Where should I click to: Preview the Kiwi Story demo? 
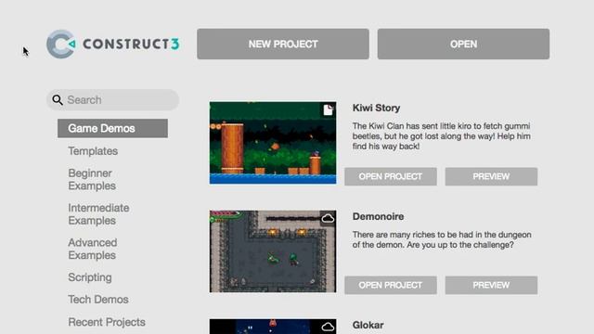point(491,176)
